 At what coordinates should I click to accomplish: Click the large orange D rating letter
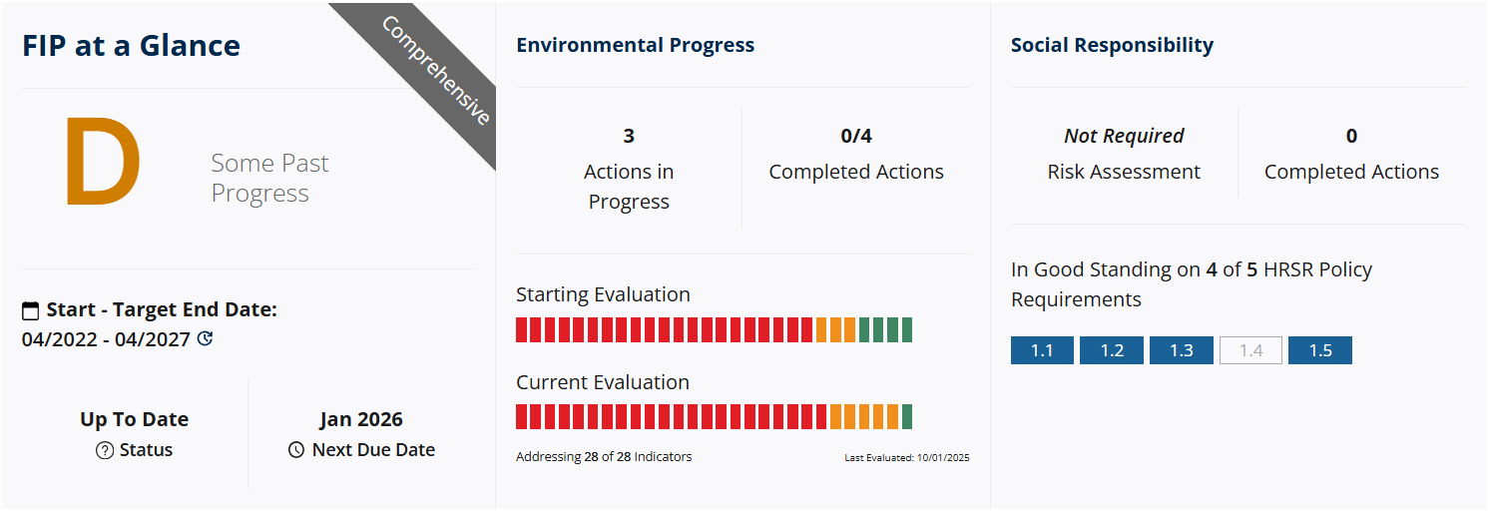click(x=102, y=164)
